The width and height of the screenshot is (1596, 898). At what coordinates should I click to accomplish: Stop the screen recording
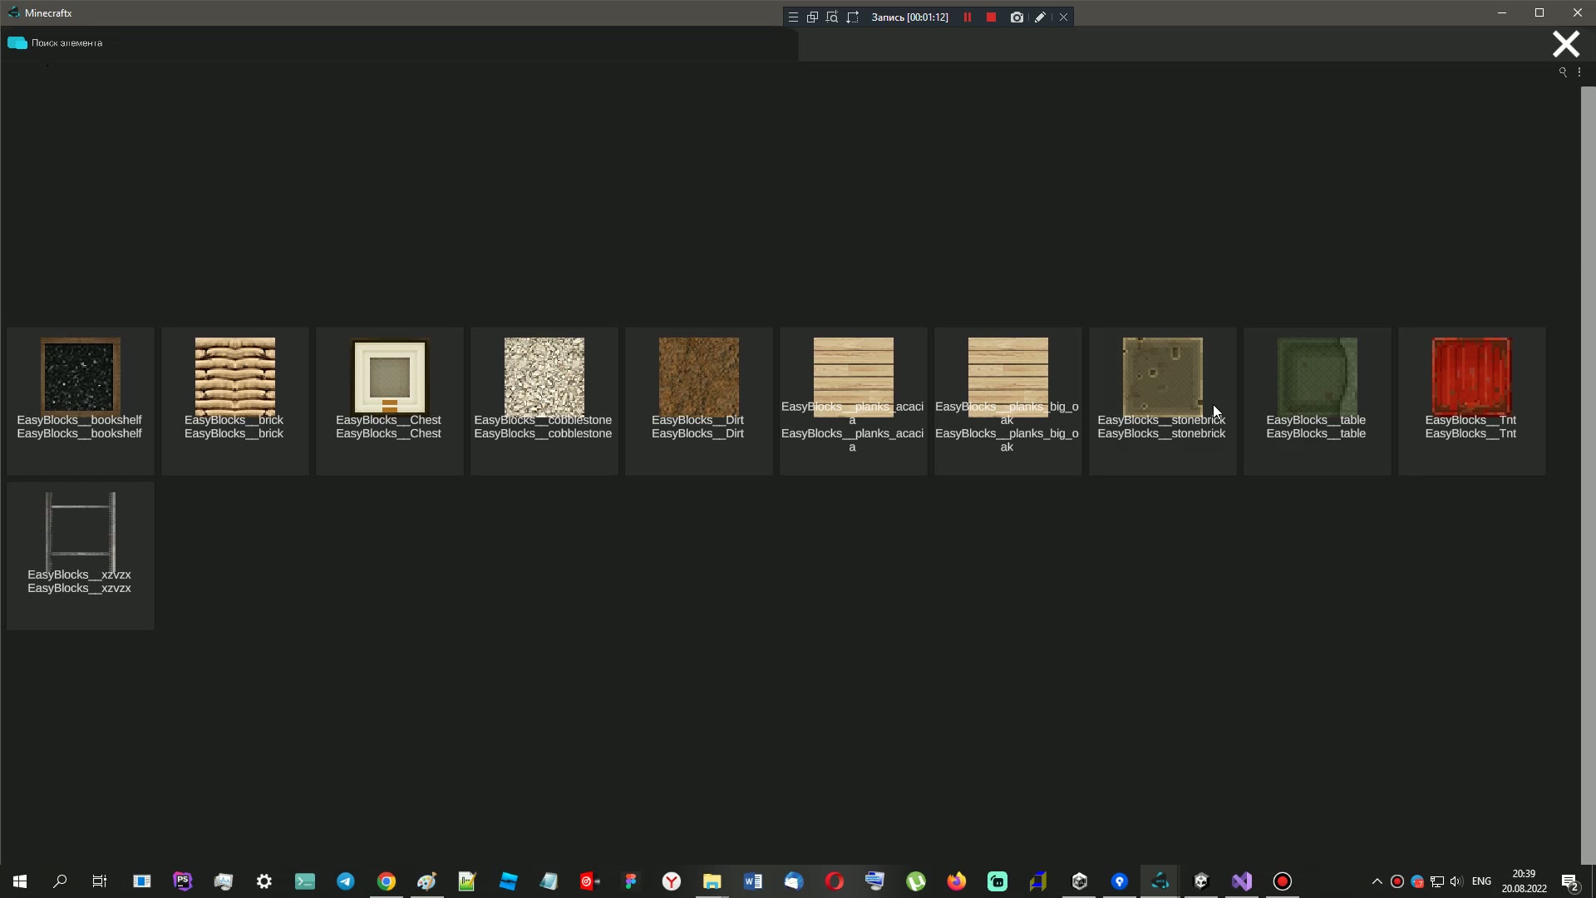pos(991,17)
